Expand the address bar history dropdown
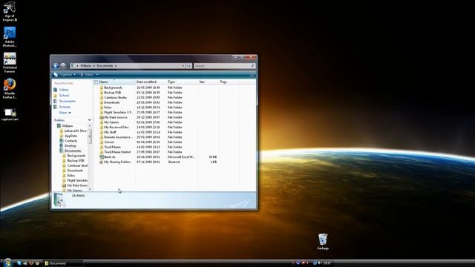This screenshot has height=267, width=475. tap(183, 66)
